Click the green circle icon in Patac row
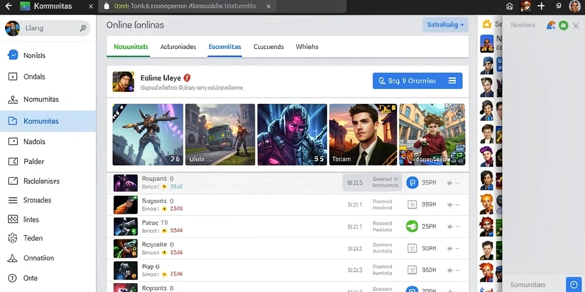The image size is (585, 292). (412, 226)
